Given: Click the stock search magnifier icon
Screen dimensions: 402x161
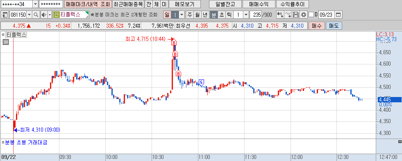Looking at the screenshot, I should click(36, 15).
